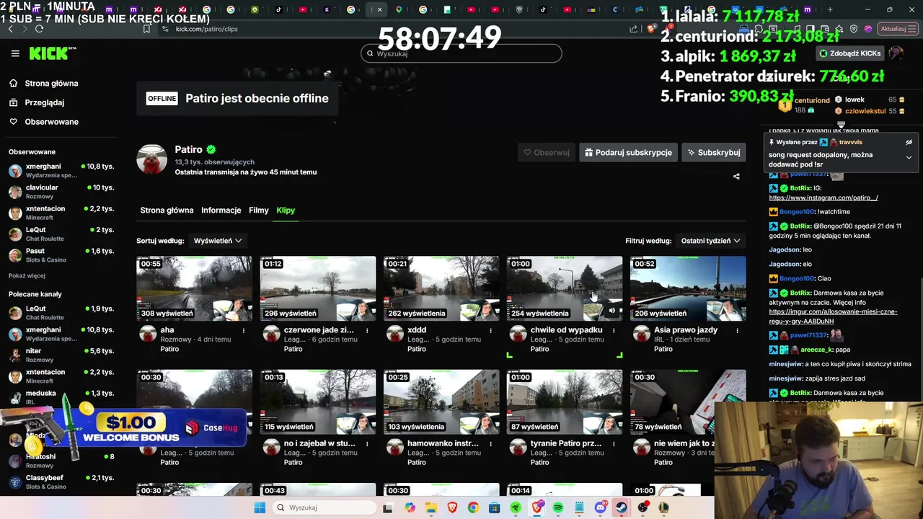Switch to the Strona główna channel tab

coord(167,210)
